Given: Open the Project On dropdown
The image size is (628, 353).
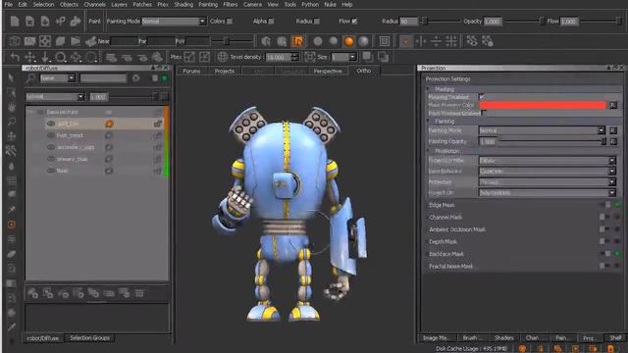Looking at the screenshot, I should coord(548,193).
